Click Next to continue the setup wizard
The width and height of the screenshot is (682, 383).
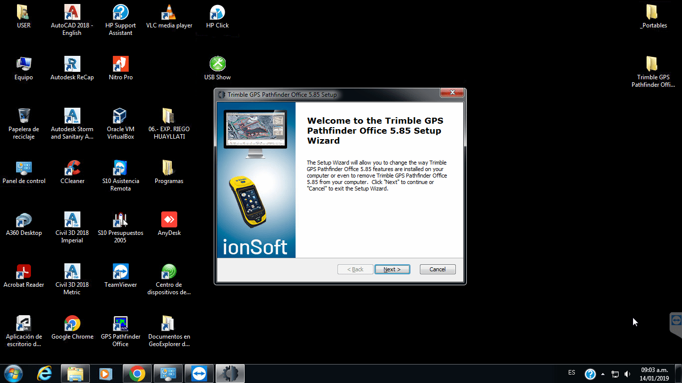(x=392, y=269)
